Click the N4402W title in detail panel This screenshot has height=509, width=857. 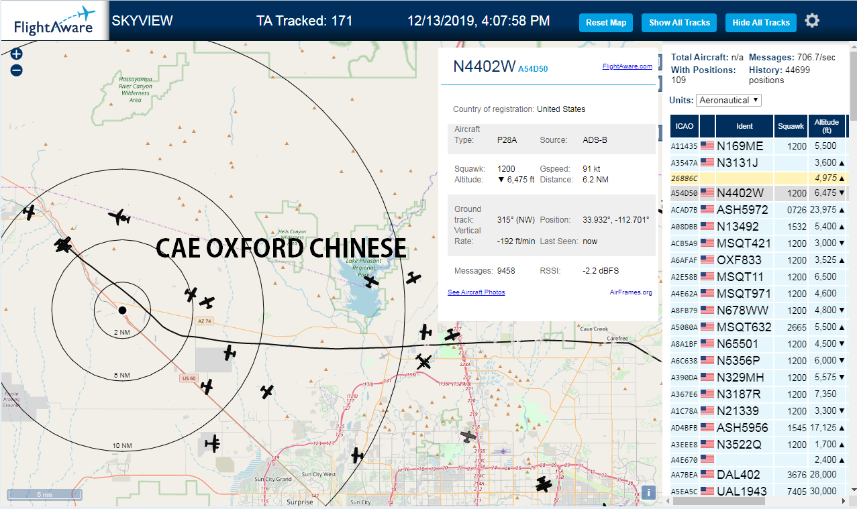484,66
